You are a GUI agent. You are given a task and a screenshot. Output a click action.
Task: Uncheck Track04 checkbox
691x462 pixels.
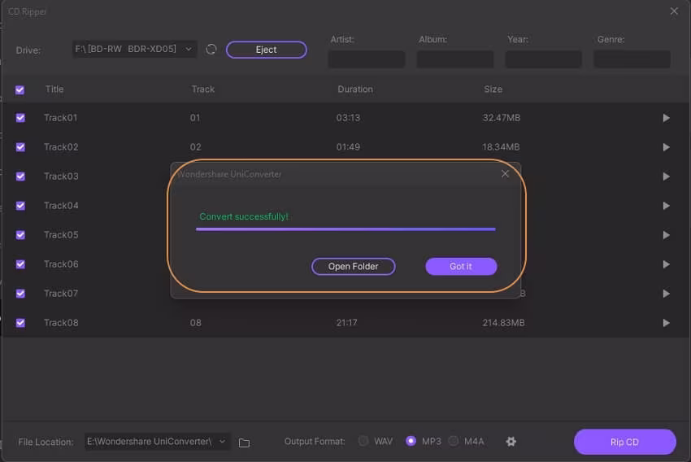pos(20,206)
